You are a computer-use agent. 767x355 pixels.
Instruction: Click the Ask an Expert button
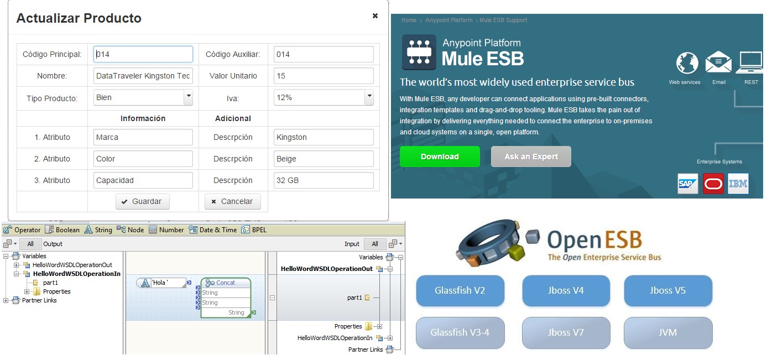[531, 156]
